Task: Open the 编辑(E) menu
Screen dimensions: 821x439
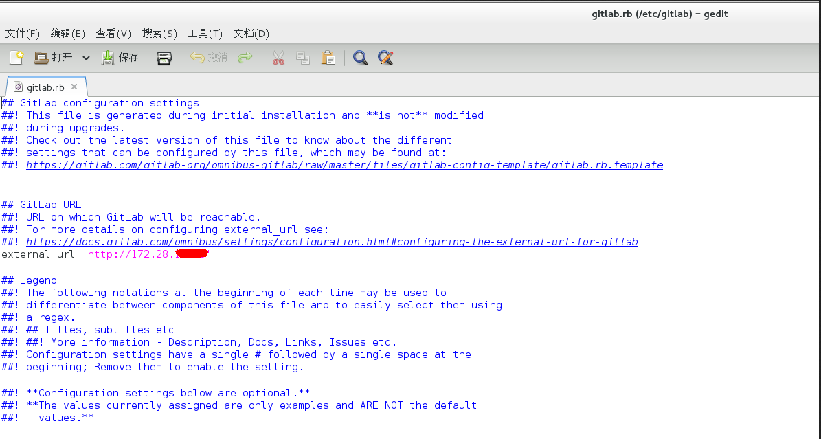Action: point(67,34)
